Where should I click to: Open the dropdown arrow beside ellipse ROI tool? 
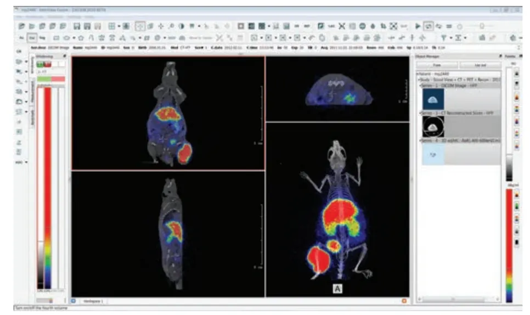(x=74, y=38)
